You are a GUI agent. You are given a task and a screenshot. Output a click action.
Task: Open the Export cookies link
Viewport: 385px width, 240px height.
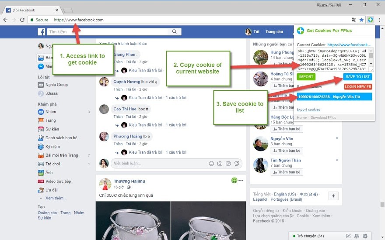point(308,110)
